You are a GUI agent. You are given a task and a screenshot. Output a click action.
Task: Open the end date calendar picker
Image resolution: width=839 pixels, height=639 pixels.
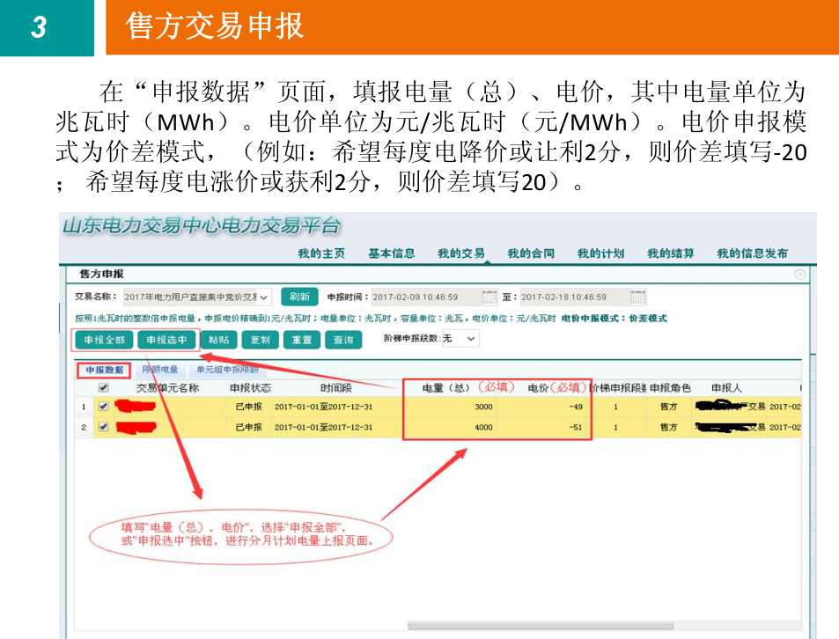point(638,297)
